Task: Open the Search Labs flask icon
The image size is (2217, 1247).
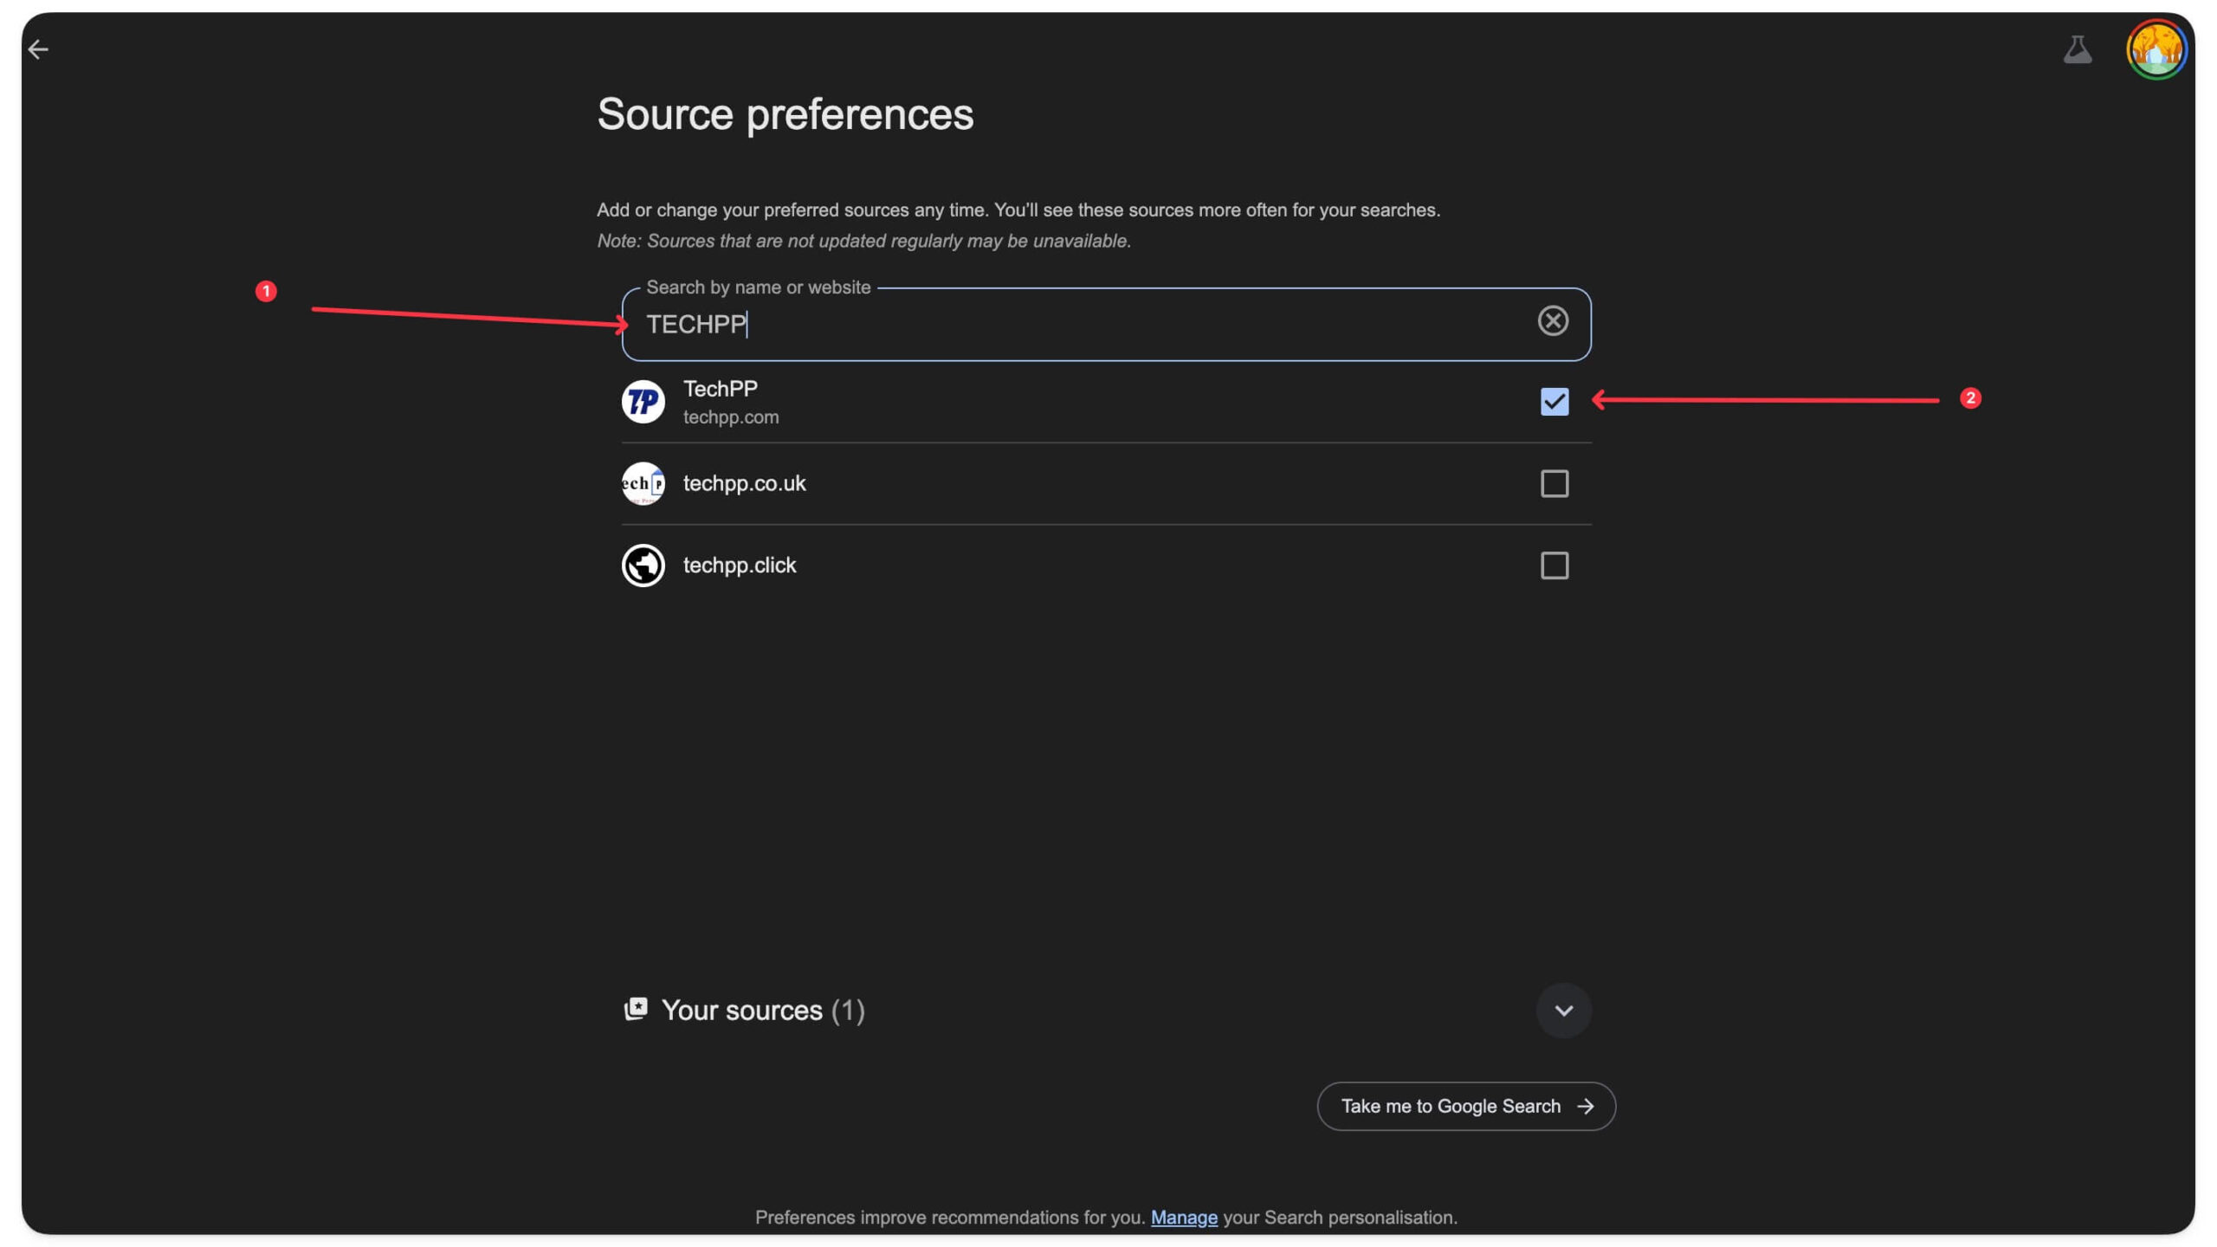Action: (x=2077, y=49)
